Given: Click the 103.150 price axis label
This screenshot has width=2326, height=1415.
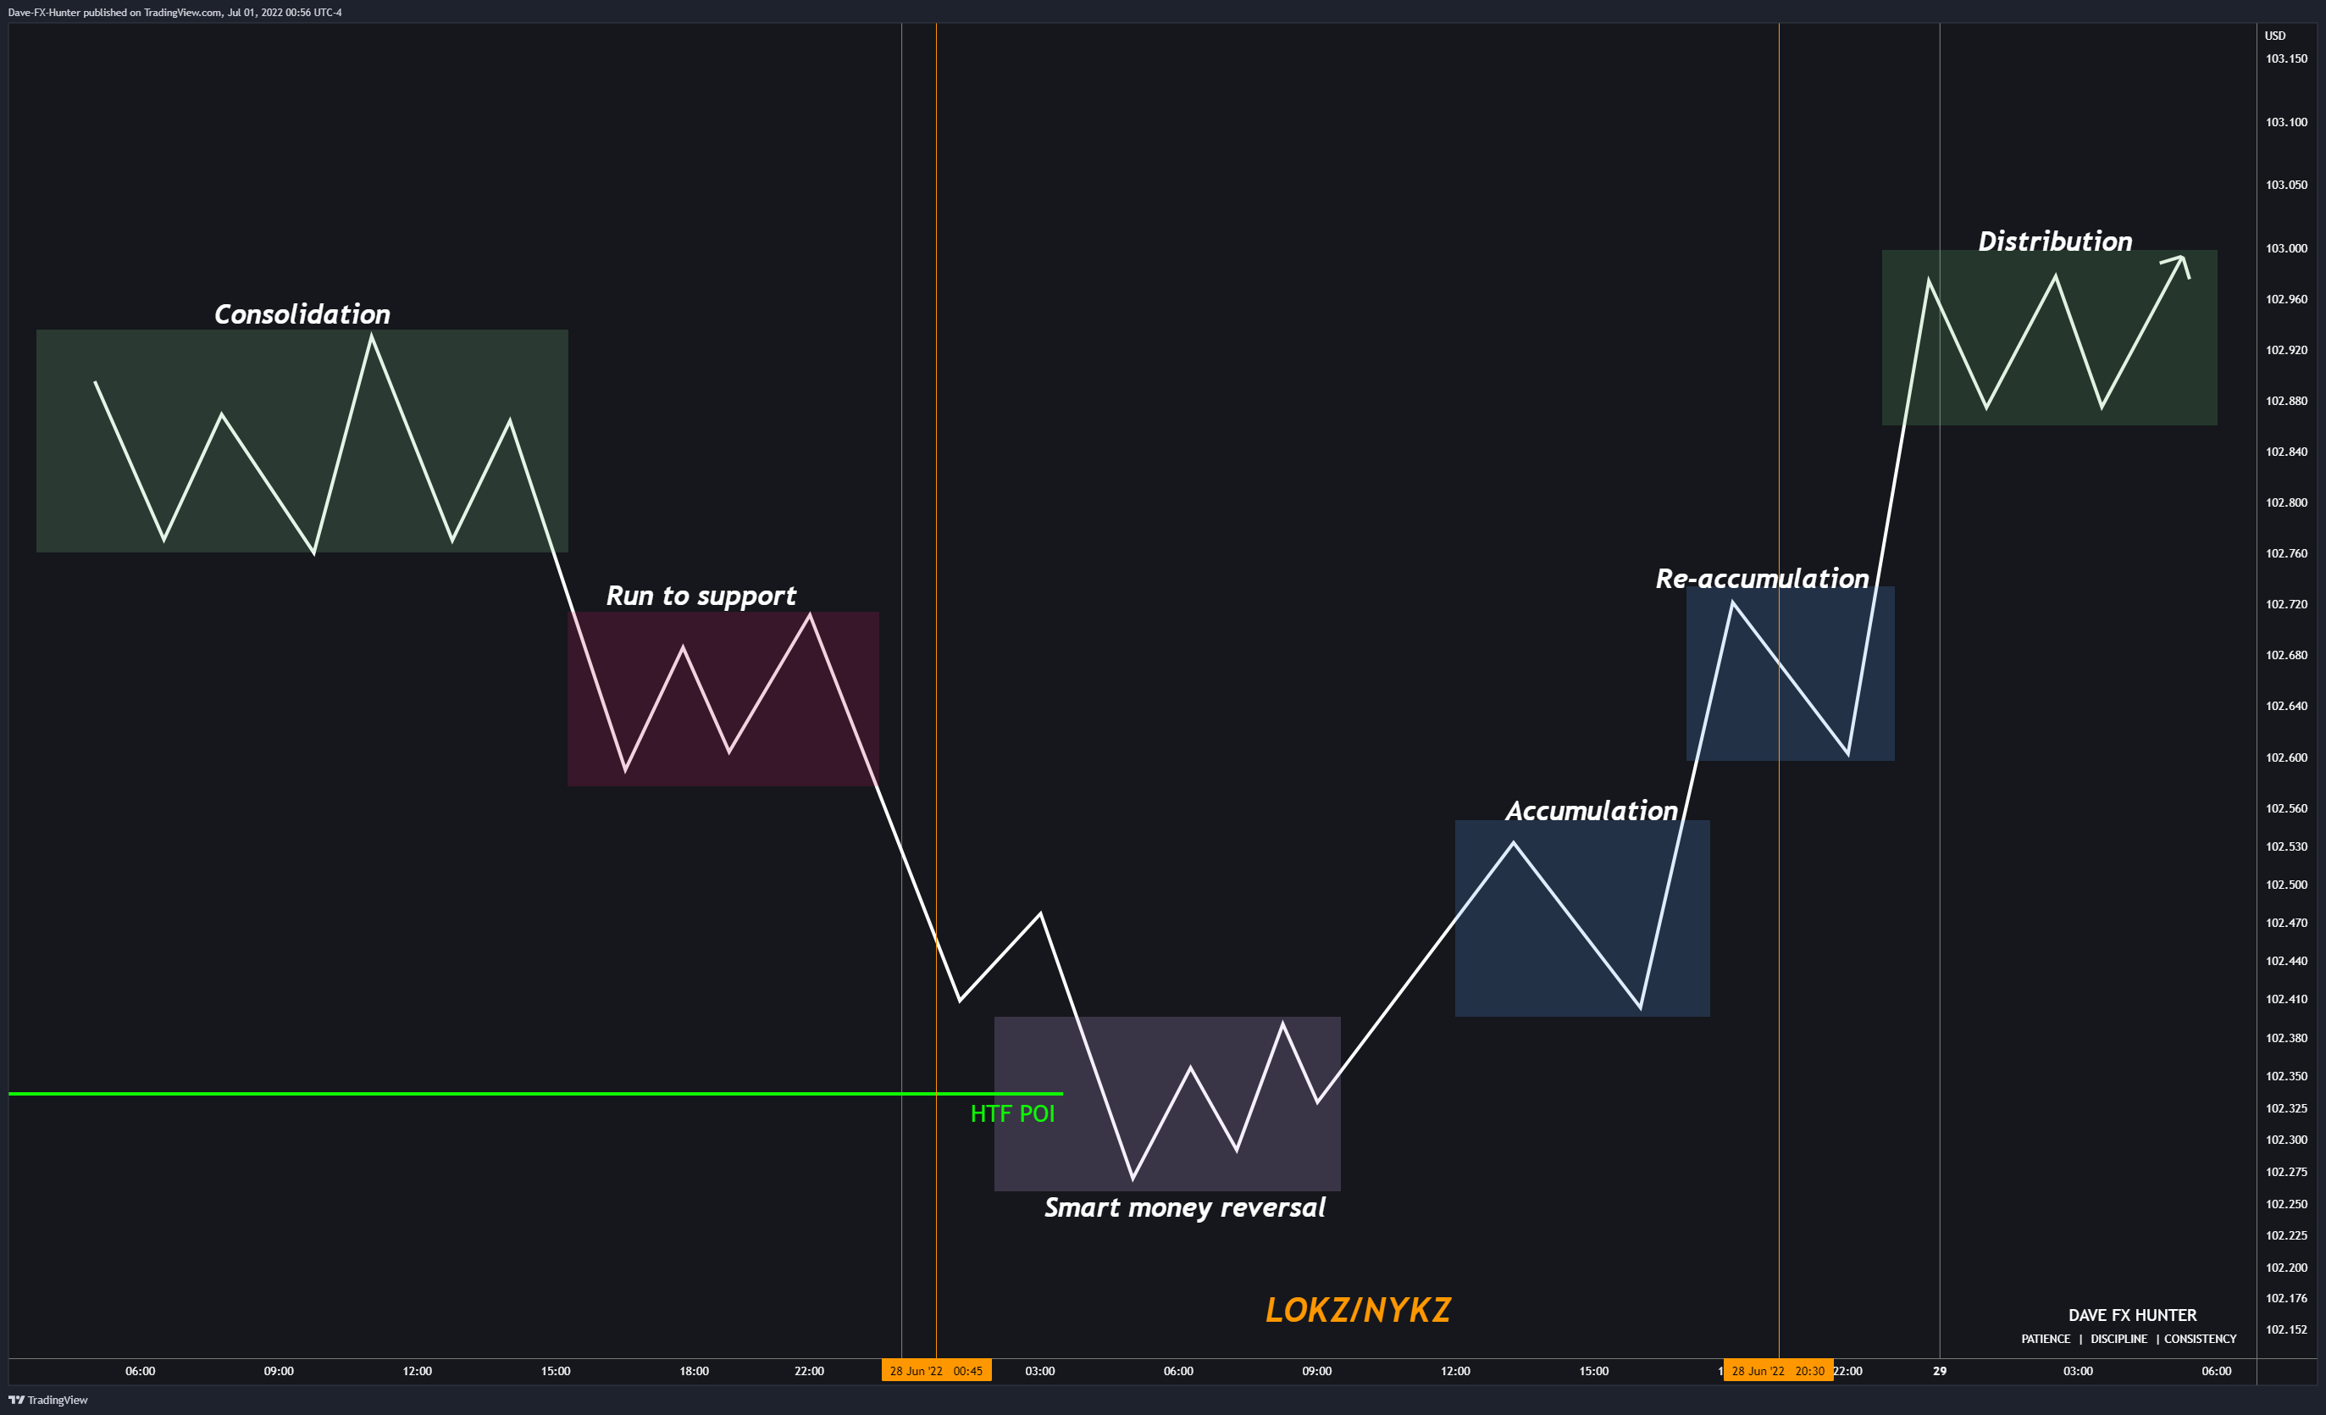Looking at the screenshot, I should [x=2286, y=58].
